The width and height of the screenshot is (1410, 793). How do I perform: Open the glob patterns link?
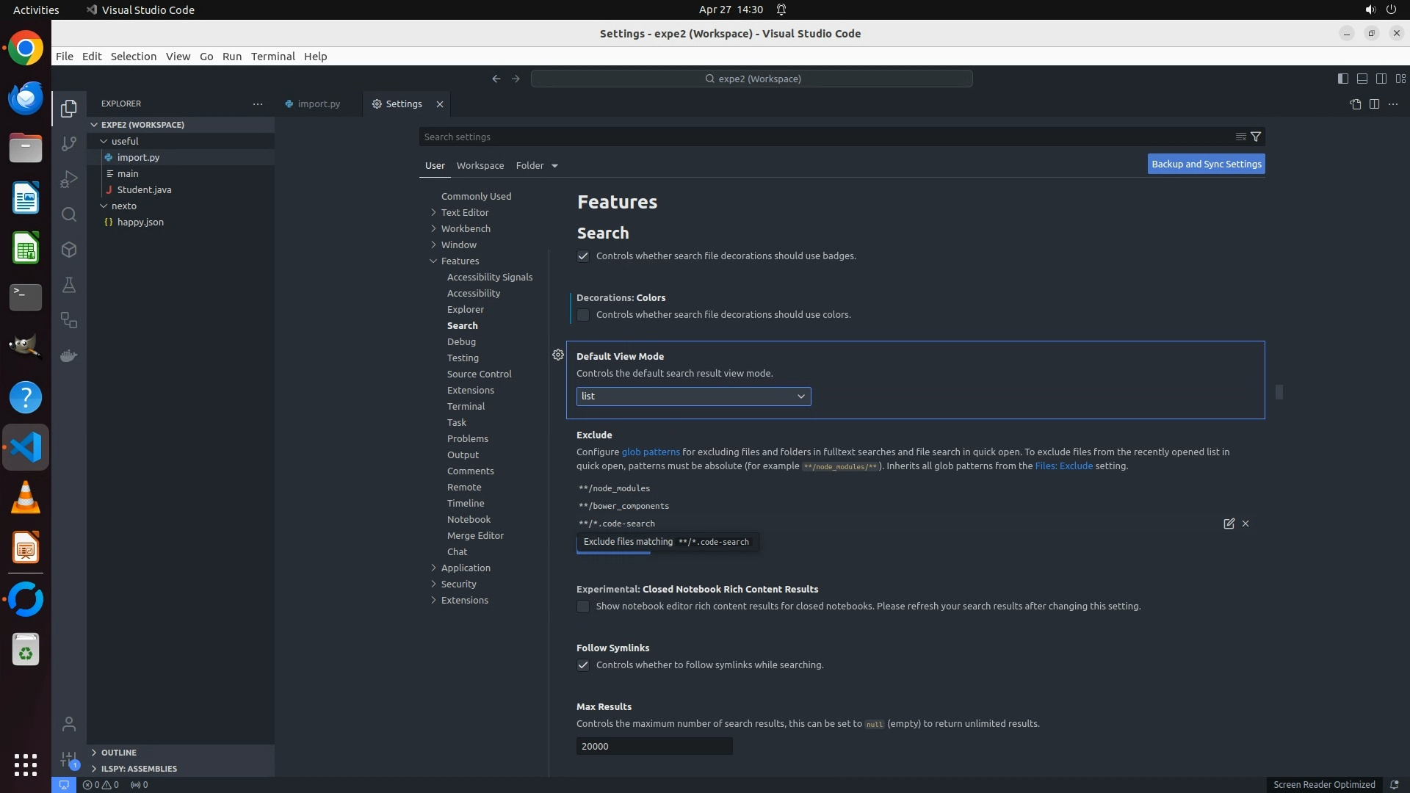click(x=650, y=452)
